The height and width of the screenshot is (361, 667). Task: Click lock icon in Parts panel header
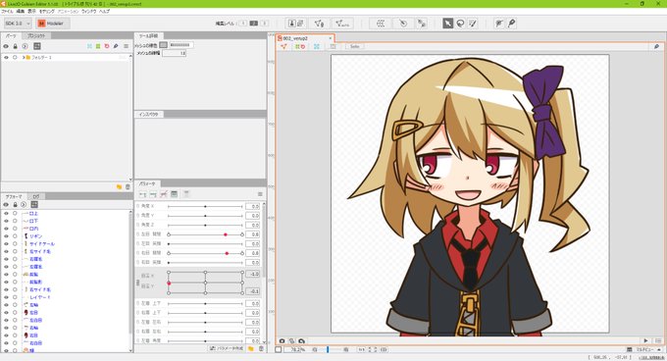(x=16, y=46)
